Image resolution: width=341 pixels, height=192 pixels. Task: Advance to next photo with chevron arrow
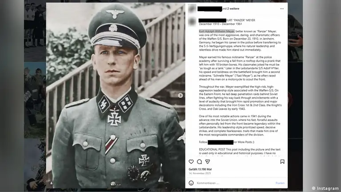[181, 96]
